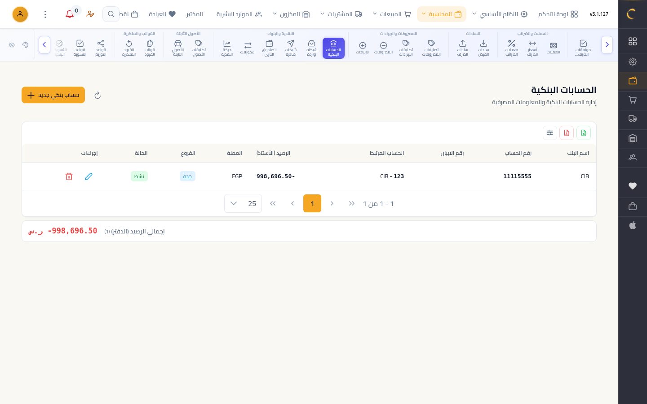
Task: Refresh the bank accounts list
Action: pyautogui.click(x=97, y=95)
